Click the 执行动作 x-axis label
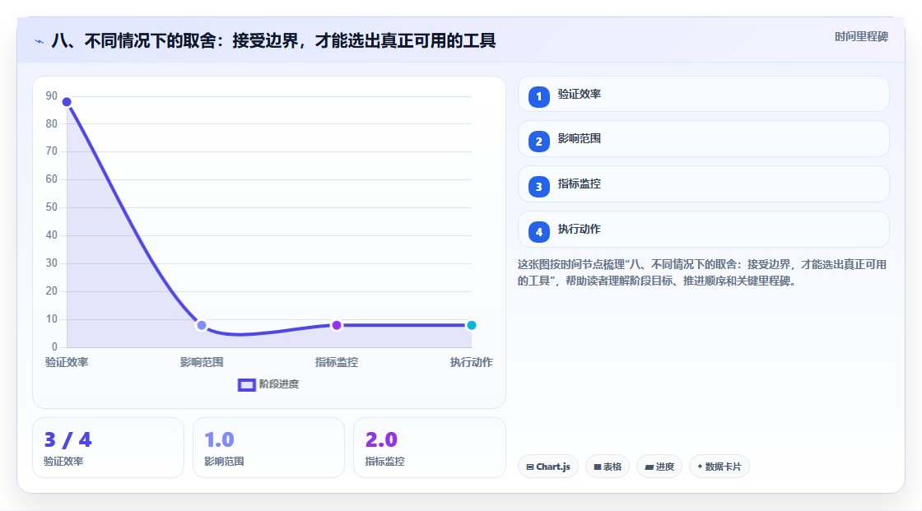 pos(471,363)
